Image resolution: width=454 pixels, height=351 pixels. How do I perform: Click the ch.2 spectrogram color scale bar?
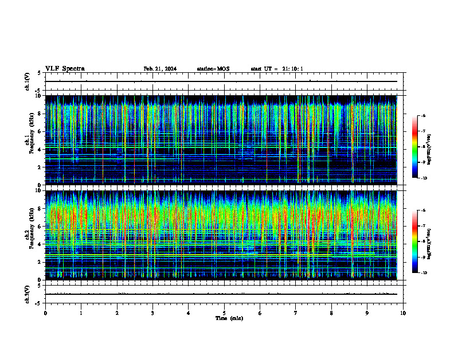click(415, 241)
